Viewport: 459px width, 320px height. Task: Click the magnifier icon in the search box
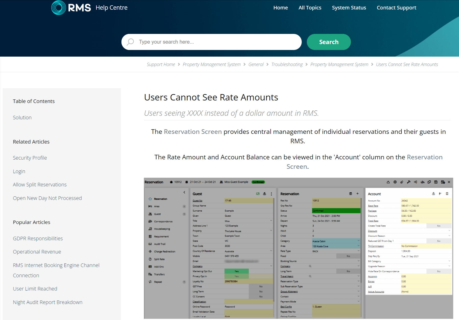tap(130, 42)
